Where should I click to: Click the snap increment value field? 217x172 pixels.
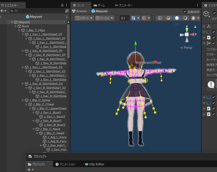(x=124, y=18)
